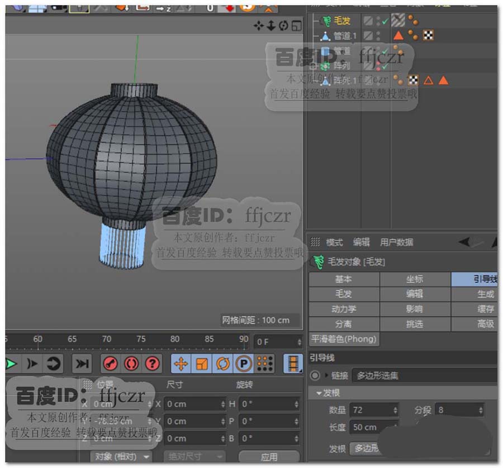Jump to end of timeline button
This screenshot has height=468, width=503.
[x=82, y=364]
